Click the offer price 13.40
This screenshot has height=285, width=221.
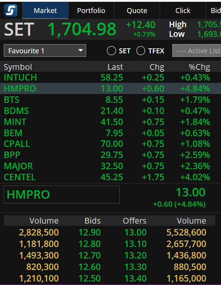[x=135, y=278]
